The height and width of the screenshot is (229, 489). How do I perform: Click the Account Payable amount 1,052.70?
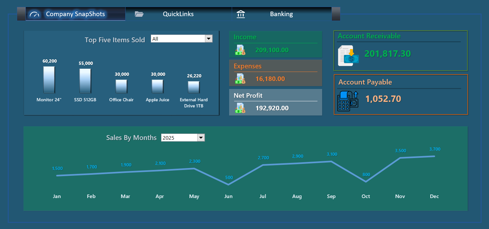(383, 99)
